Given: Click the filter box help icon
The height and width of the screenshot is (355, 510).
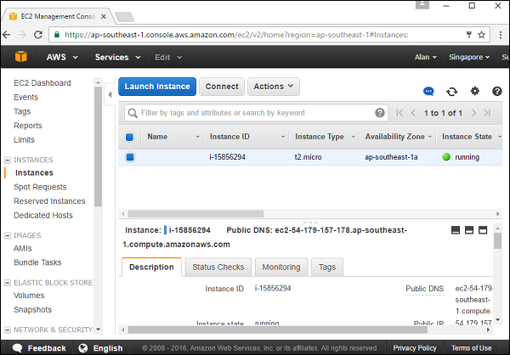Looking at the screenshot, I should click(380, 113).
